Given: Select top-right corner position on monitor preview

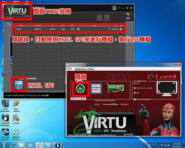Looking at the screenshot, I should tap(174, 83).
